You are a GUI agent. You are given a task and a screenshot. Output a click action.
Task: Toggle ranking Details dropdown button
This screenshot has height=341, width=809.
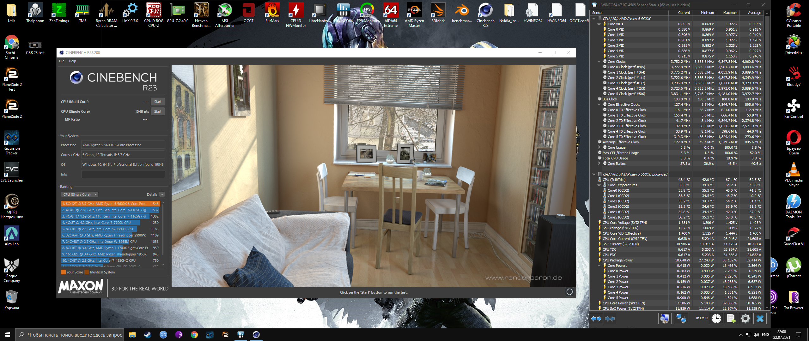pos(162,194)
